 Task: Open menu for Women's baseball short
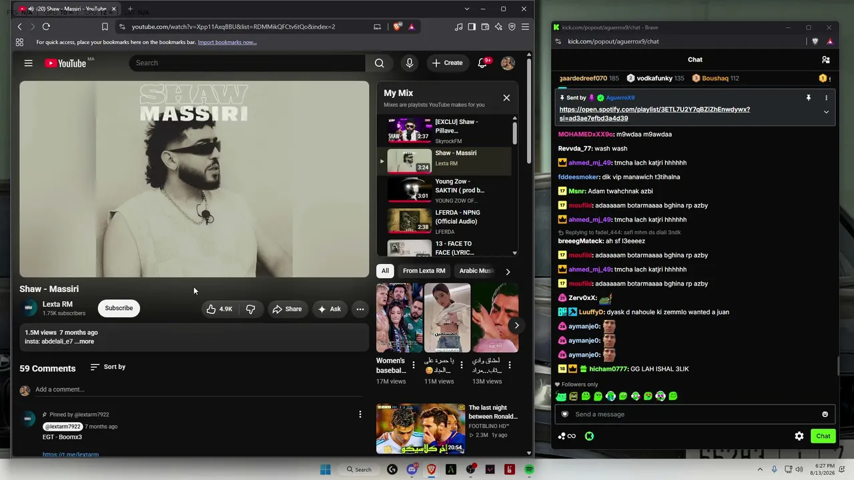pos(414,365)
